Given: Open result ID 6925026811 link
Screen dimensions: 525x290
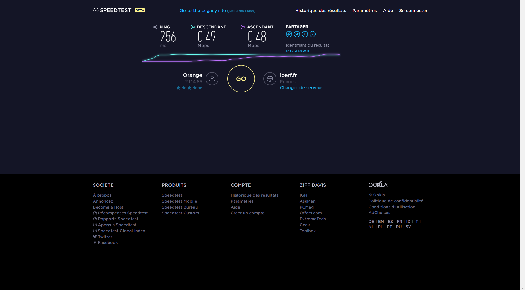Looking at the screenshot, I should tap(297, 51).
